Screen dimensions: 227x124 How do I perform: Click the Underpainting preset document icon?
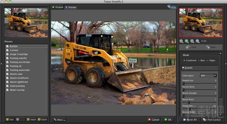coord(8,86)
